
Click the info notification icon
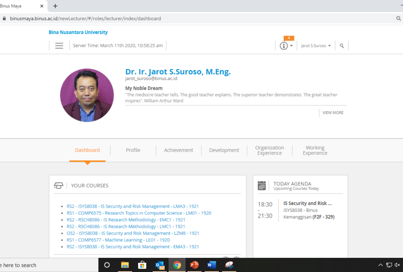pos(284,46)
